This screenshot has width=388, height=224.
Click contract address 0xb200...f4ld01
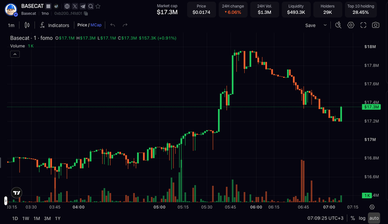(68, 13)
